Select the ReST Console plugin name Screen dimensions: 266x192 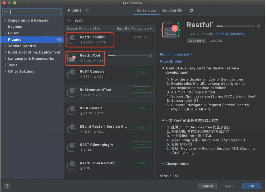[x=92, y=72]
